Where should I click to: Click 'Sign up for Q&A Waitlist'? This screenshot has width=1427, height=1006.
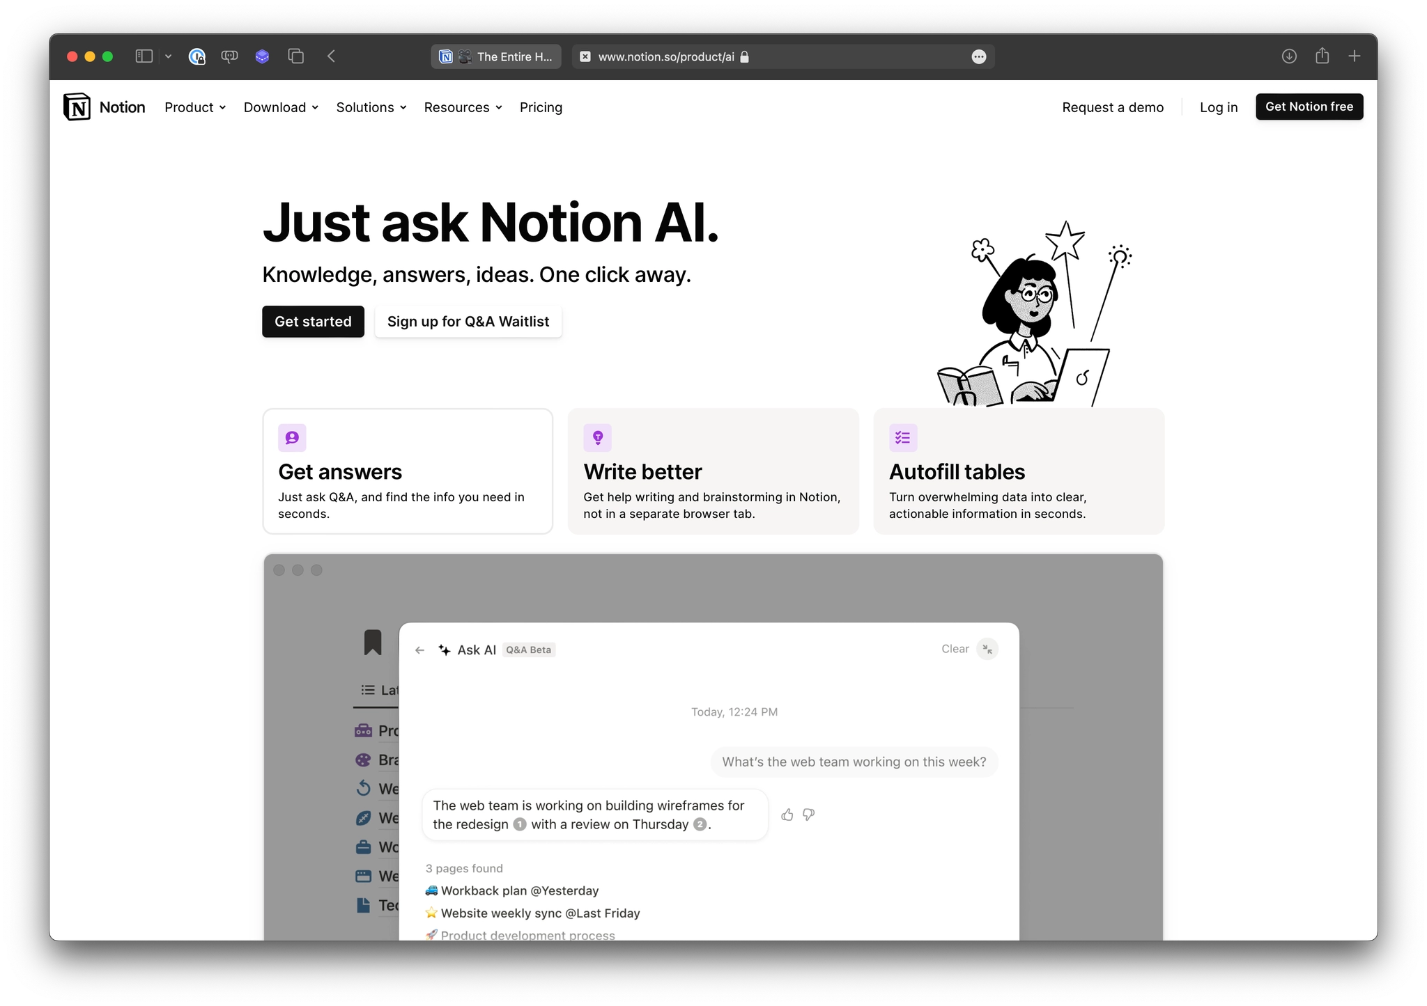click(x=468, y=321)
